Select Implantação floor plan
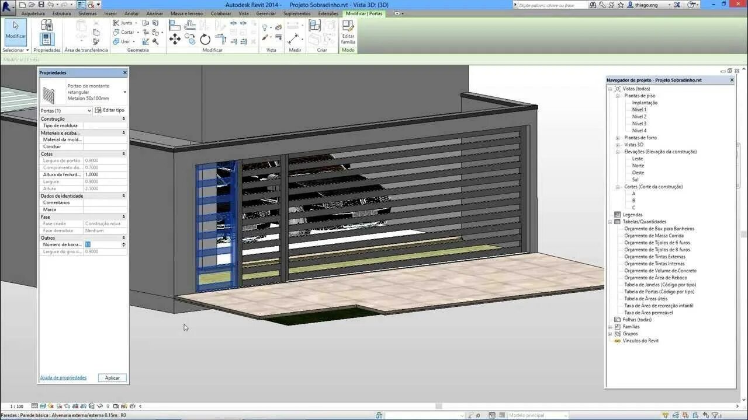This screenshot has width=748, height=420. pyautogui.click(x=645, y=103)
